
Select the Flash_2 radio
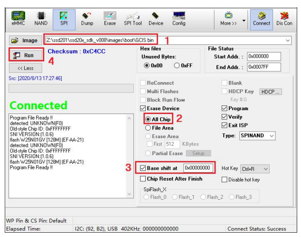pos(203,197)
